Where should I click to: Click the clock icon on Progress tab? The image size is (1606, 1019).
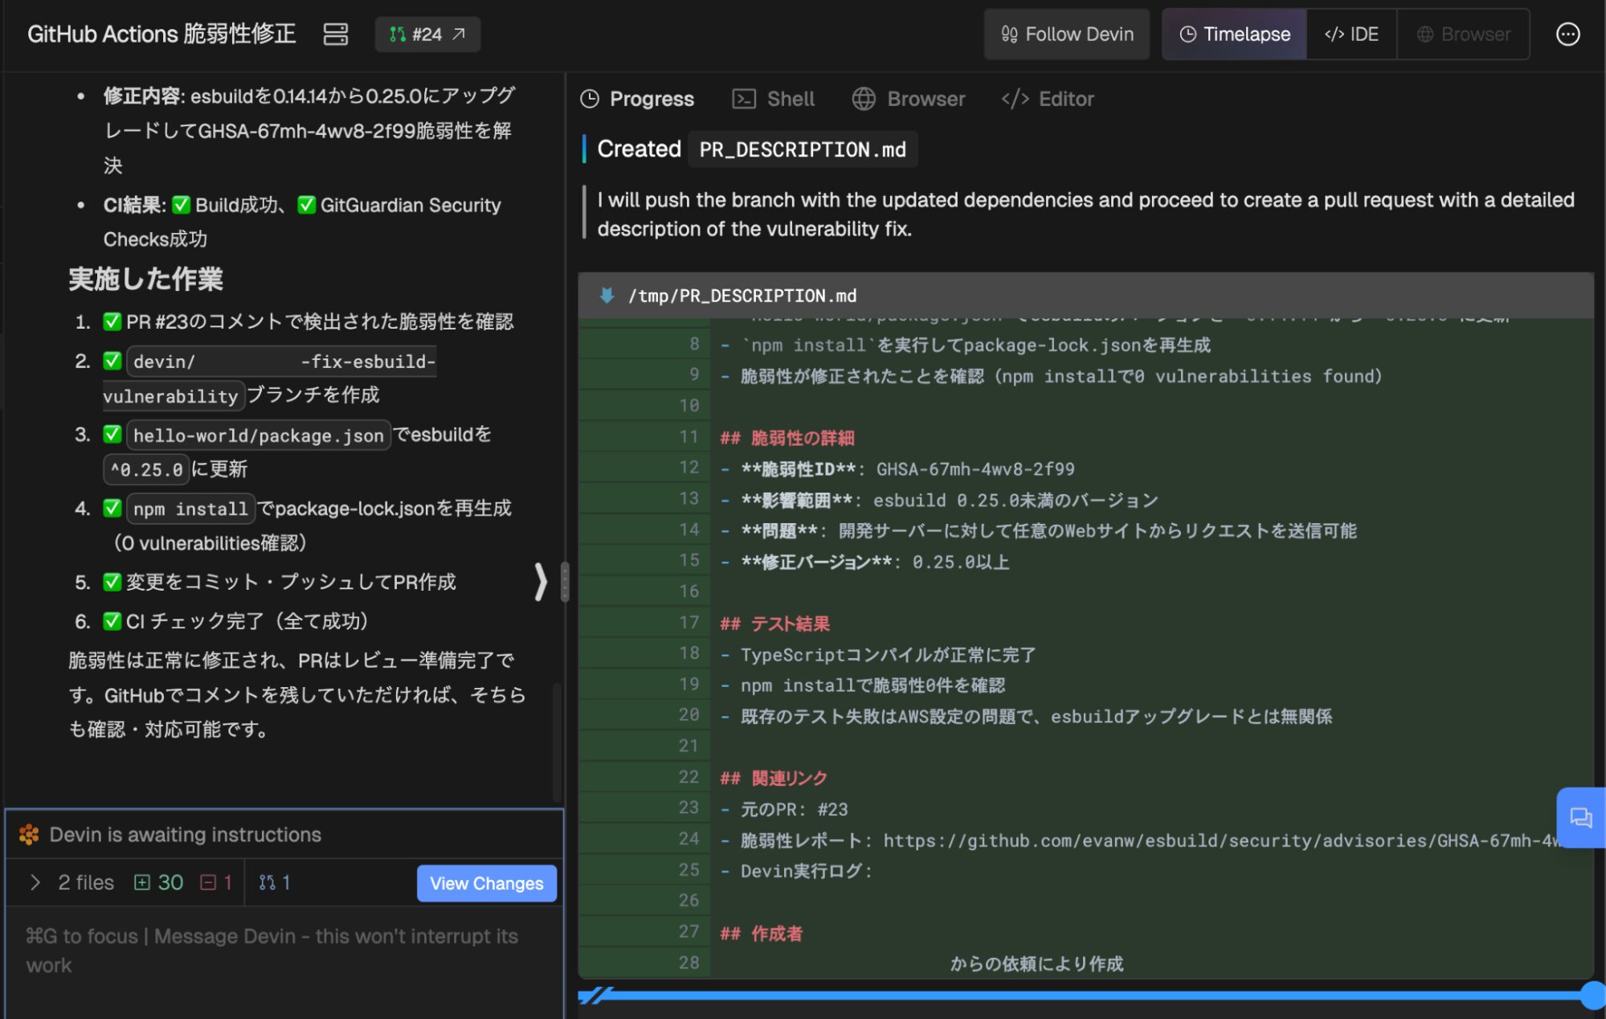point(590,99)
